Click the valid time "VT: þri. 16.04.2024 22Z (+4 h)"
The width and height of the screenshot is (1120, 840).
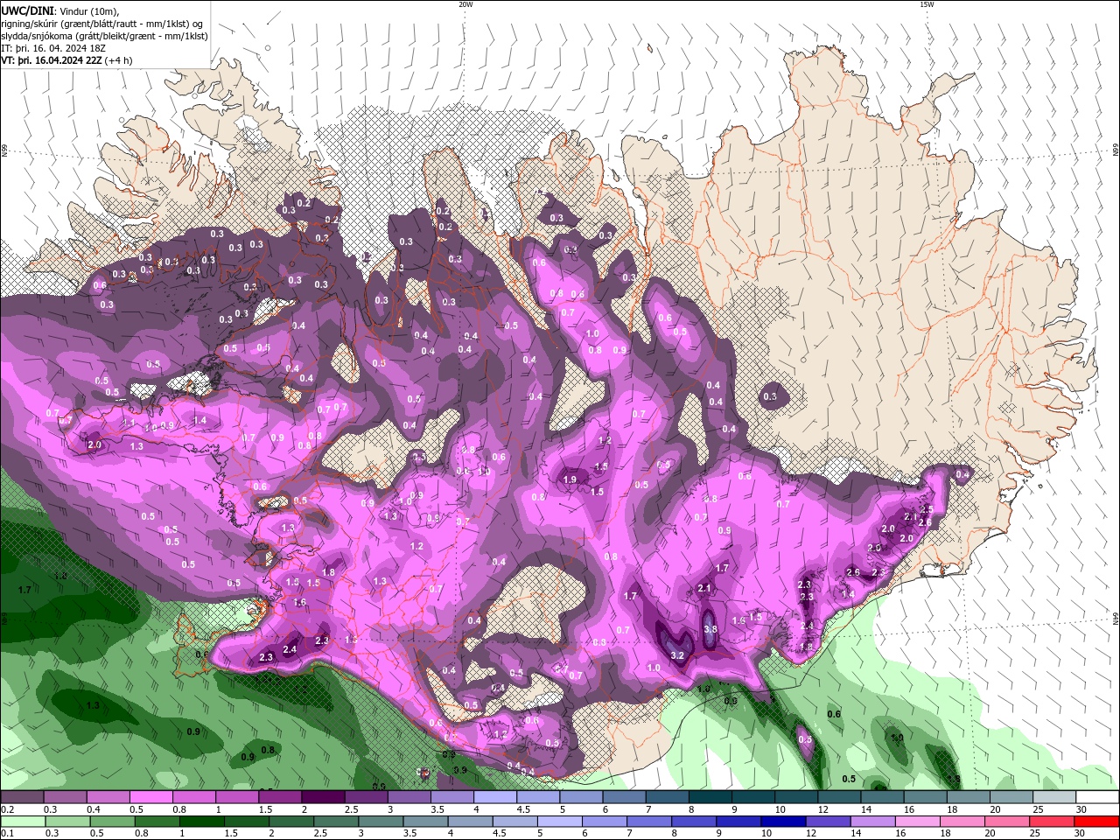(67, 60)
